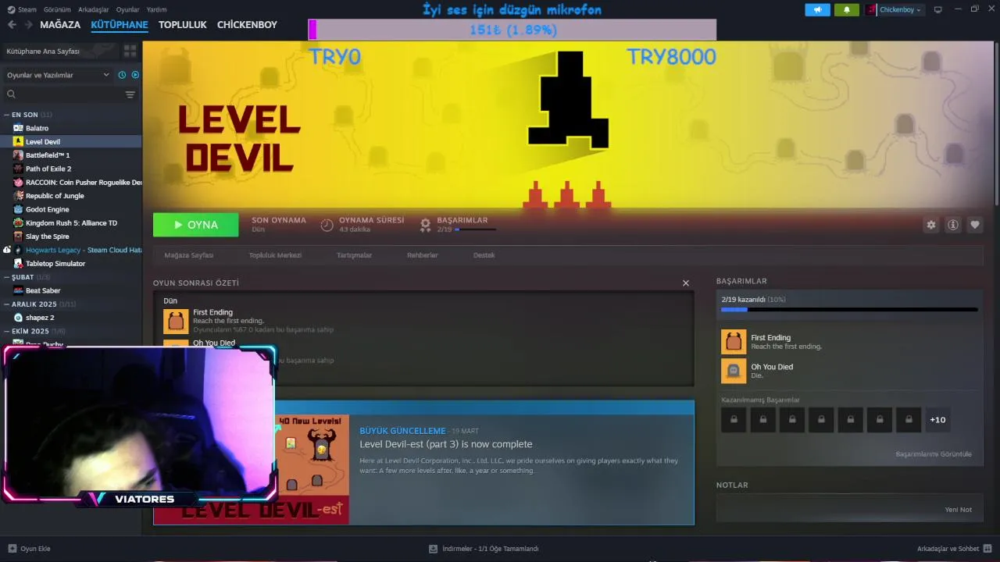
Task: Toggle the recent activity clock sort
Action: (x=122, y=75)
